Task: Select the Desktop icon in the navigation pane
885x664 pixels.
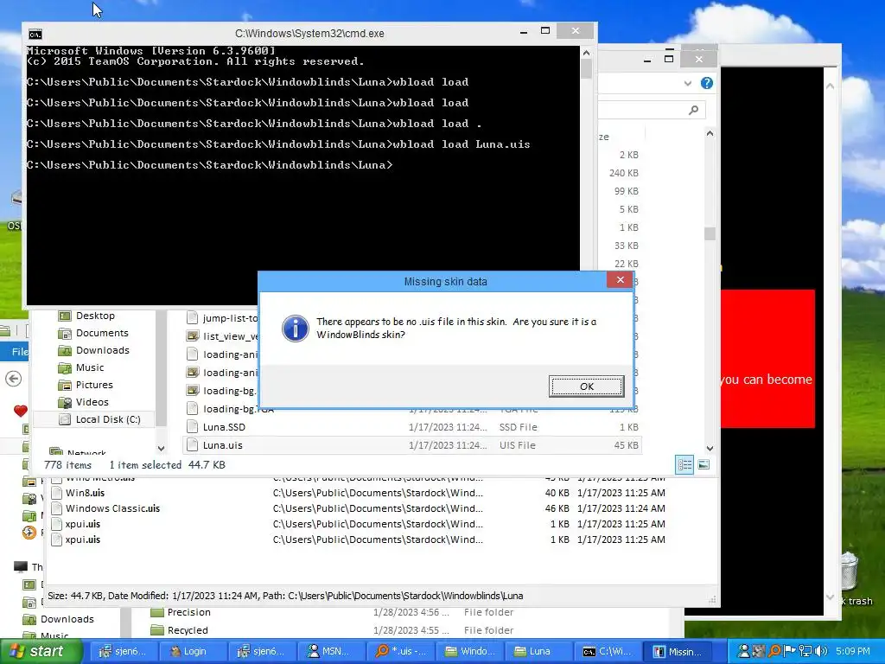Action: point(66,316)
